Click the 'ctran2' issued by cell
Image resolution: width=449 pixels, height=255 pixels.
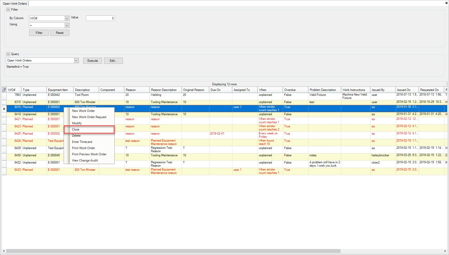[x=383, y=164]
